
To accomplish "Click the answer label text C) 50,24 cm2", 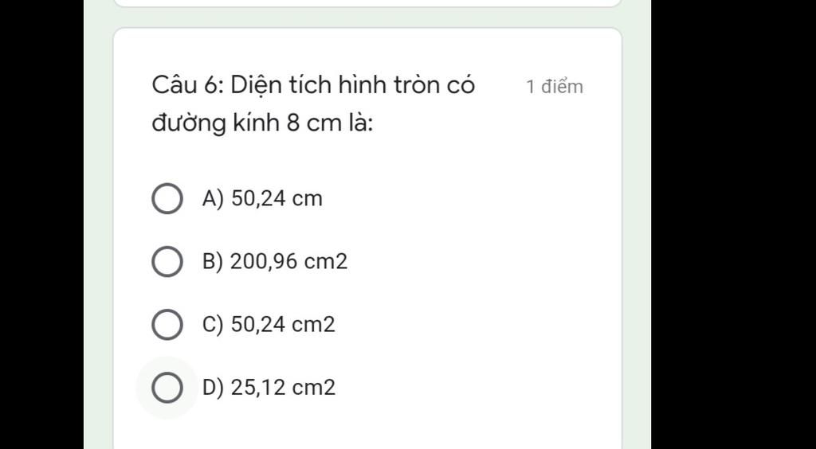I will point(269,324).
